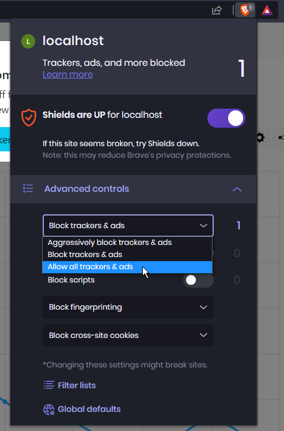Close the Block trackers & ads combo box
284x431 pixels.
[128, 225]
